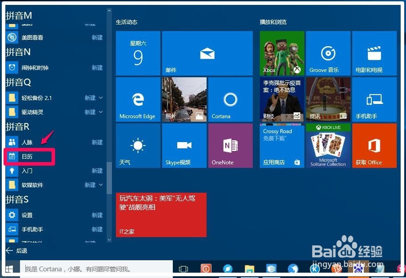406x278 pixels.
Task: Open 美图看看 from the app list
Action: 54,38
